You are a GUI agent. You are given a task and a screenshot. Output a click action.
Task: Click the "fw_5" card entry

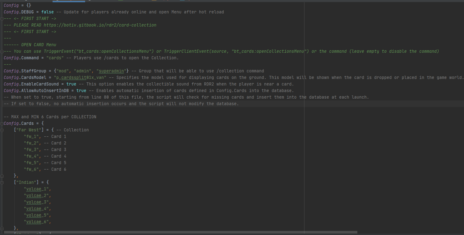pyautogui.click(x=31, y=163)
